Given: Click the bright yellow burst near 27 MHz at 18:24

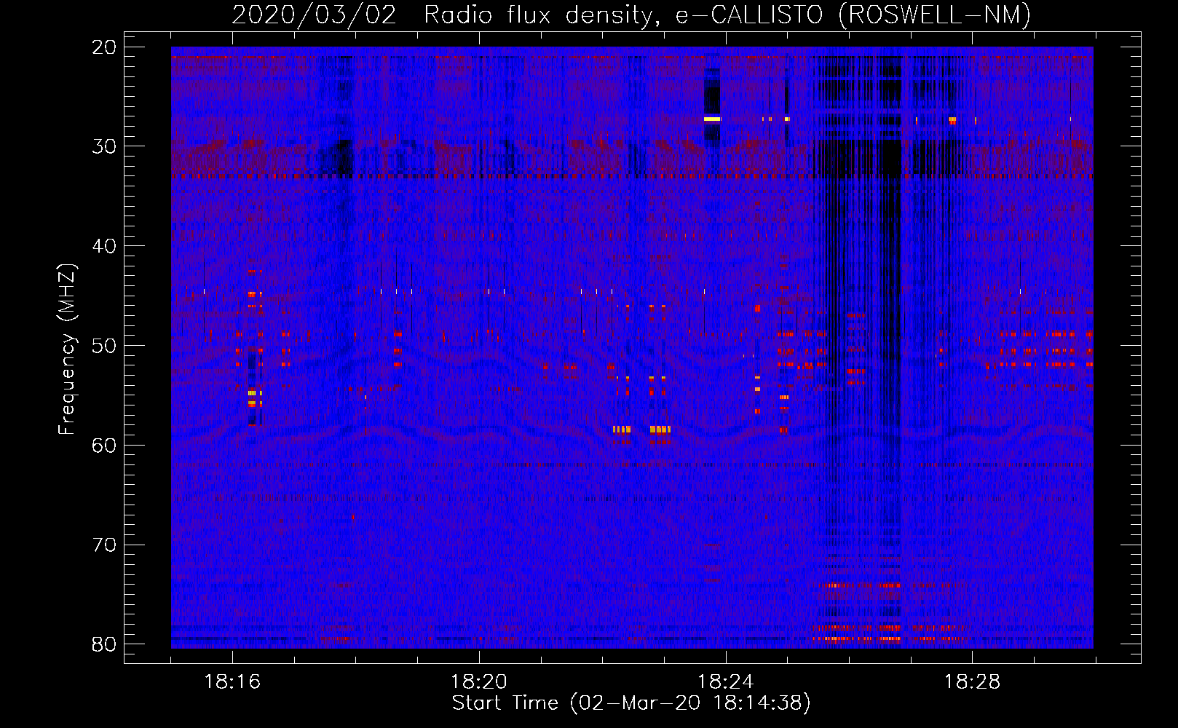Looking at the screenshot, I should click(x=712, y=119).
